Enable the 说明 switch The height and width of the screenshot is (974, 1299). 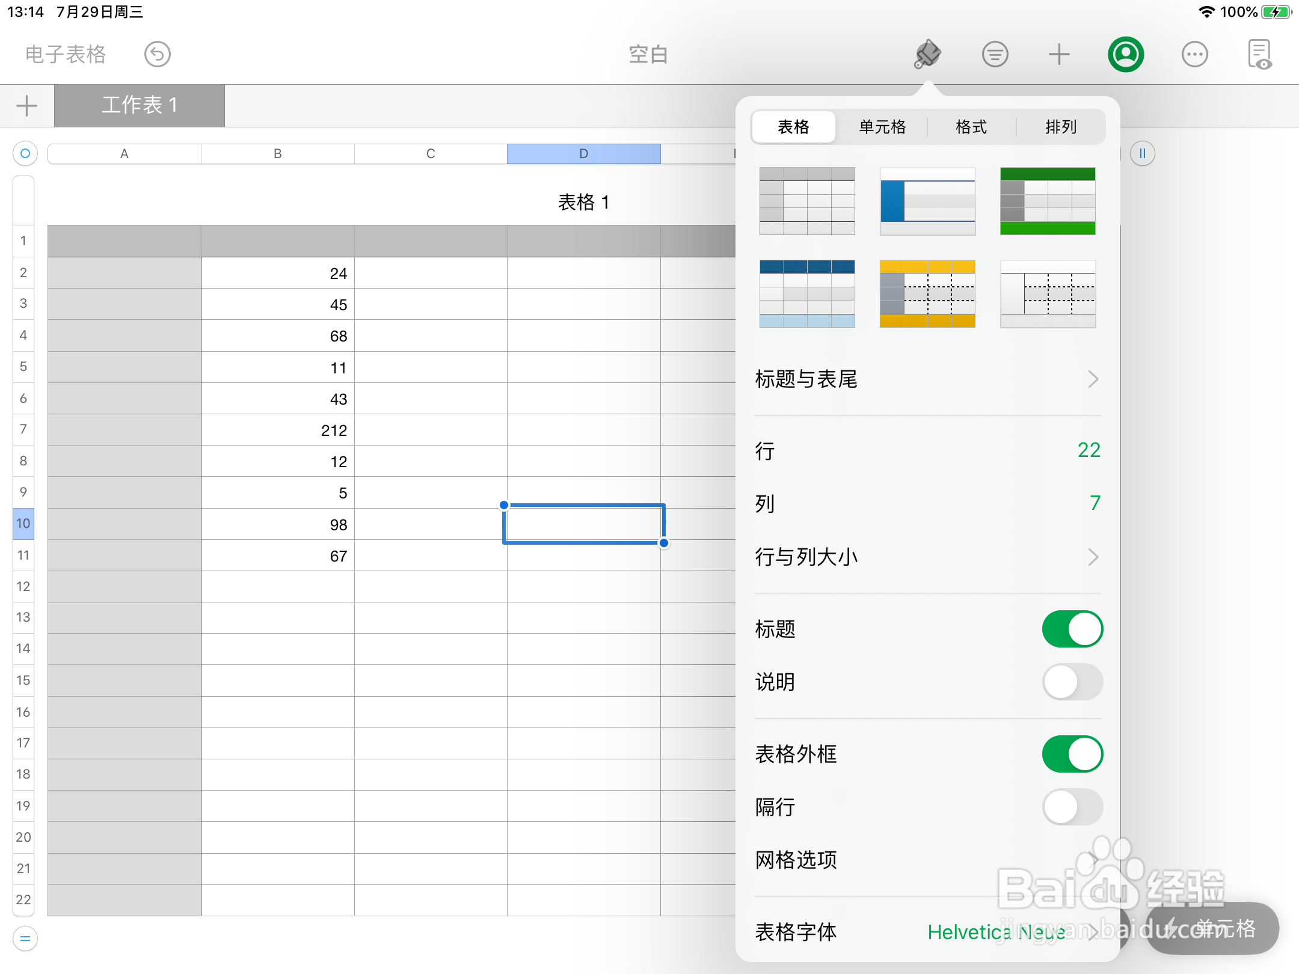1072,682
